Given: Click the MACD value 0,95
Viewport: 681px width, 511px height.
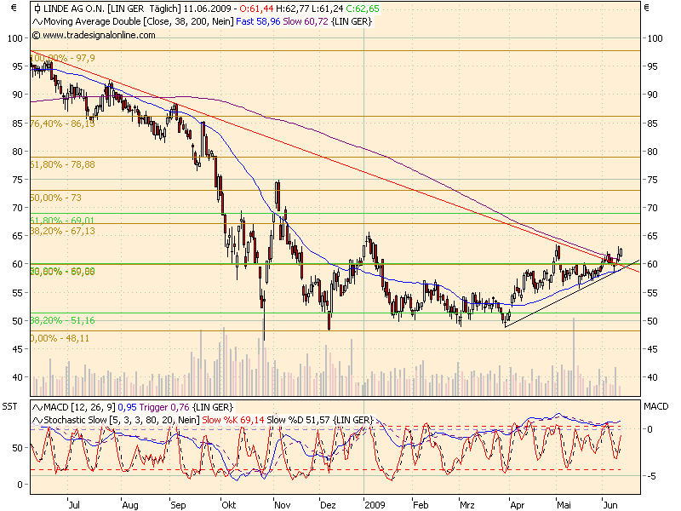Looking at the screenshot, I should (x=127, y=408).
